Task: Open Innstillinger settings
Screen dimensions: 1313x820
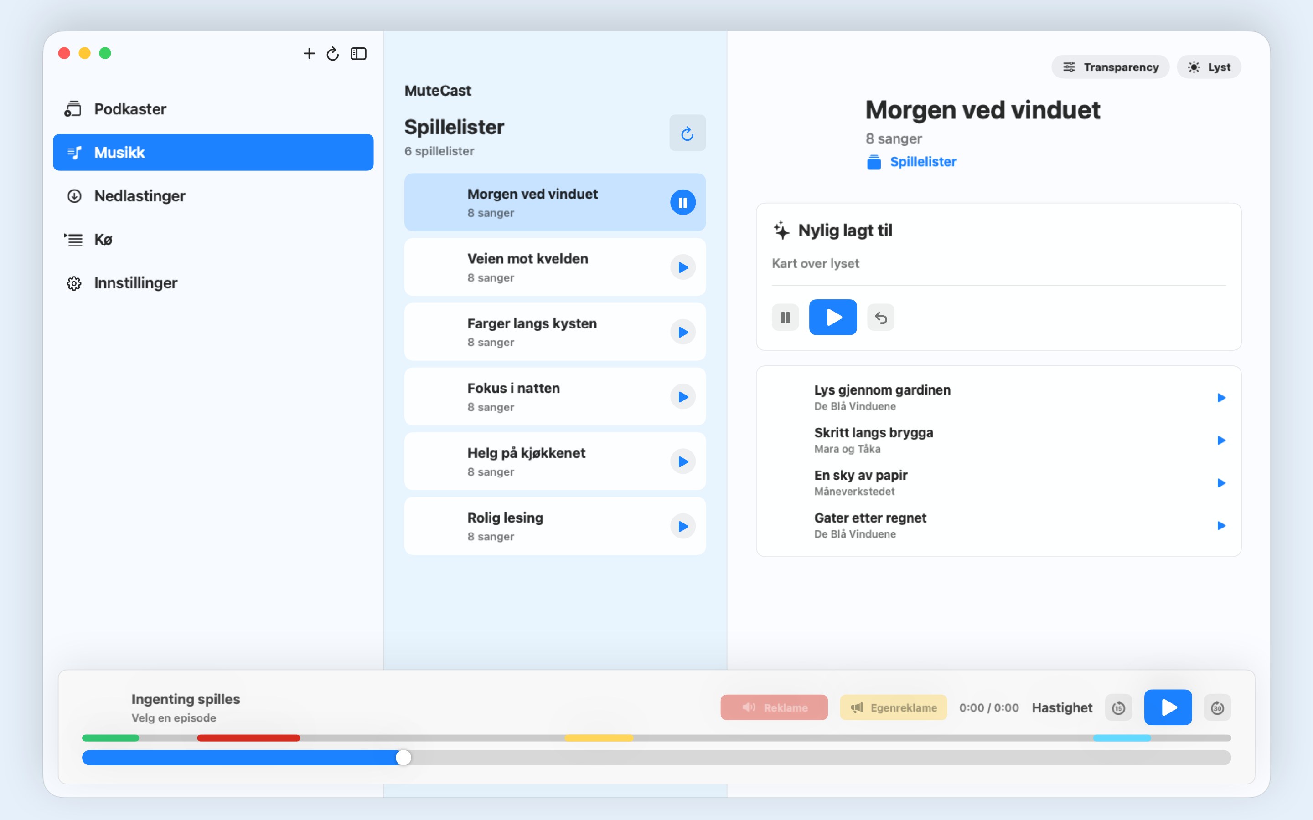Action: tap(213, 282)
